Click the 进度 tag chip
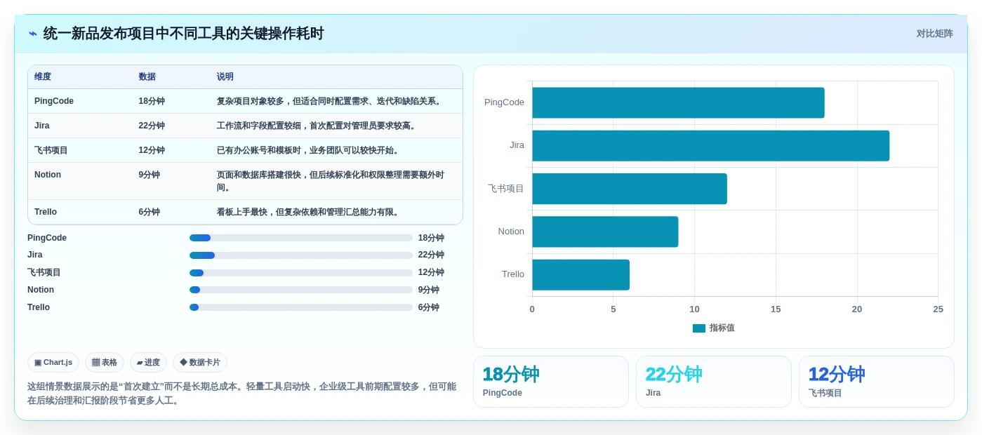The width and height of the screenshot is (982, 435). coord(148,362)
